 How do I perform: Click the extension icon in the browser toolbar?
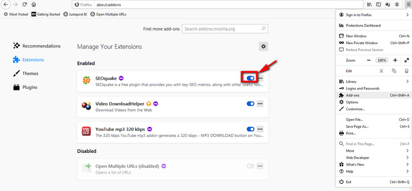coord(388,5)
